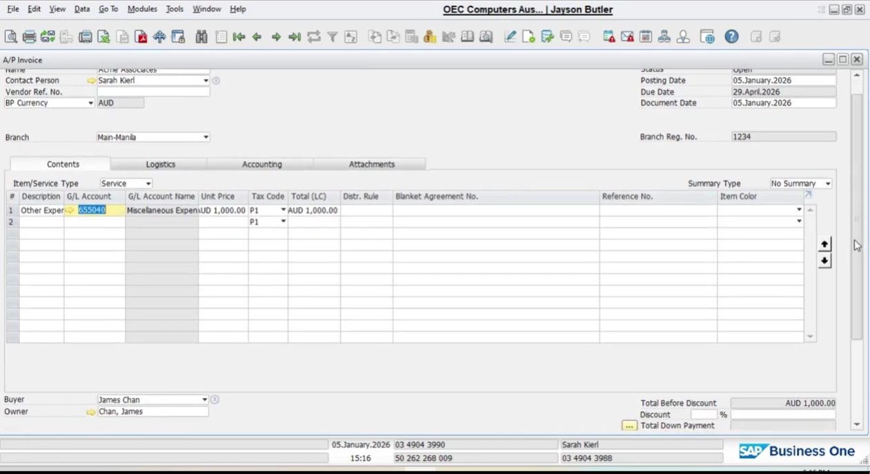Click the Layout Designer icon
This screenshot has height=474, width=870.
(x=528, y=37)
